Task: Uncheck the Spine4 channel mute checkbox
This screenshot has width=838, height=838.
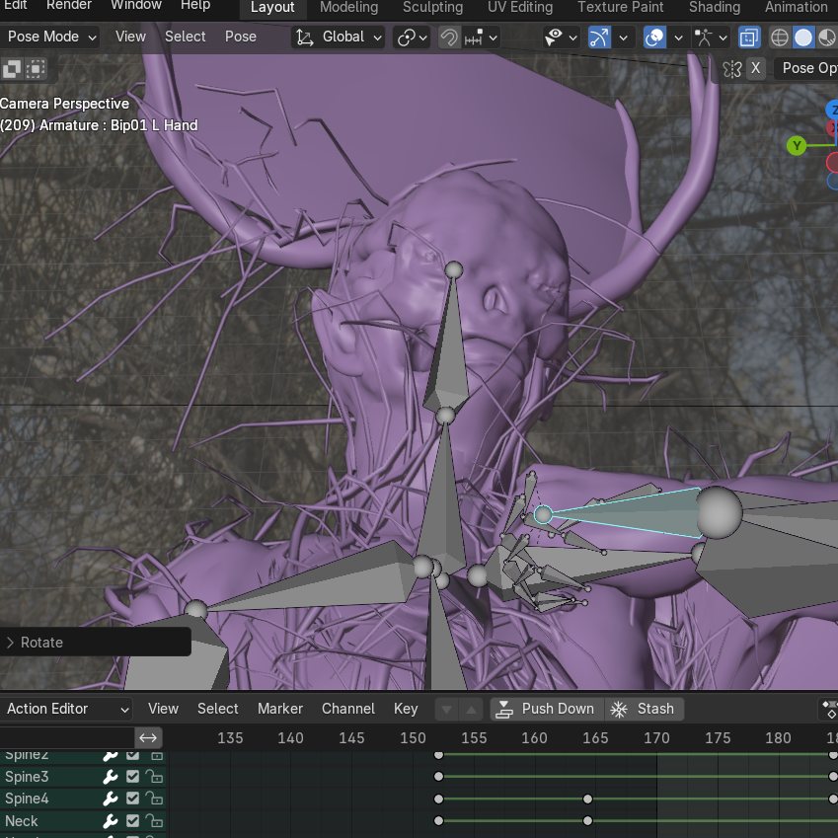Action: (x=132, y=799)
